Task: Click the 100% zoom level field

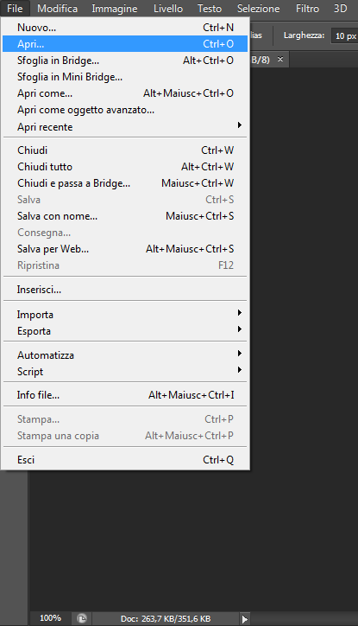Action: click(50, 618)
